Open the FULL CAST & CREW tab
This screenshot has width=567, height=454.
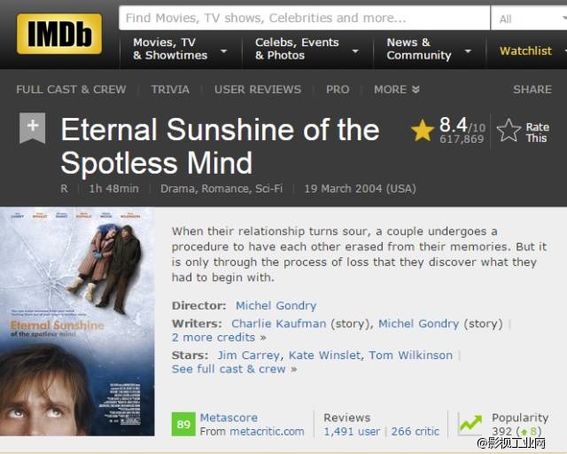(71, 90)
